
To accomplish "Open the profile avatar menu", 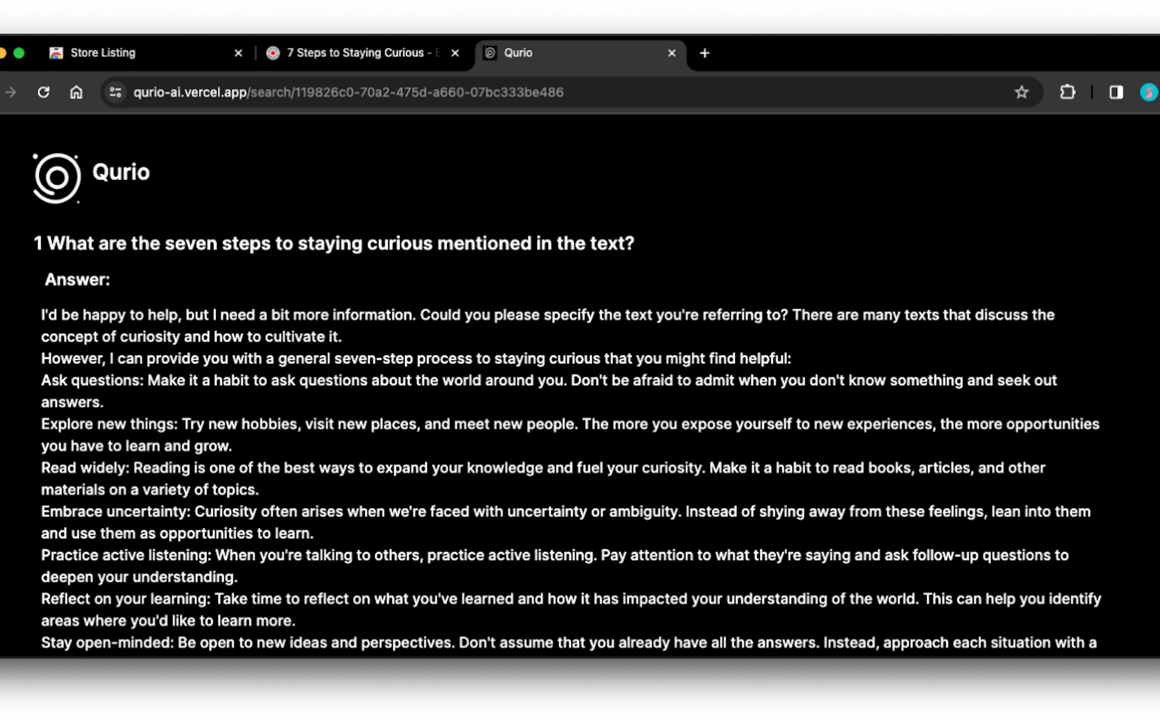I will (x=1149, y=92).
